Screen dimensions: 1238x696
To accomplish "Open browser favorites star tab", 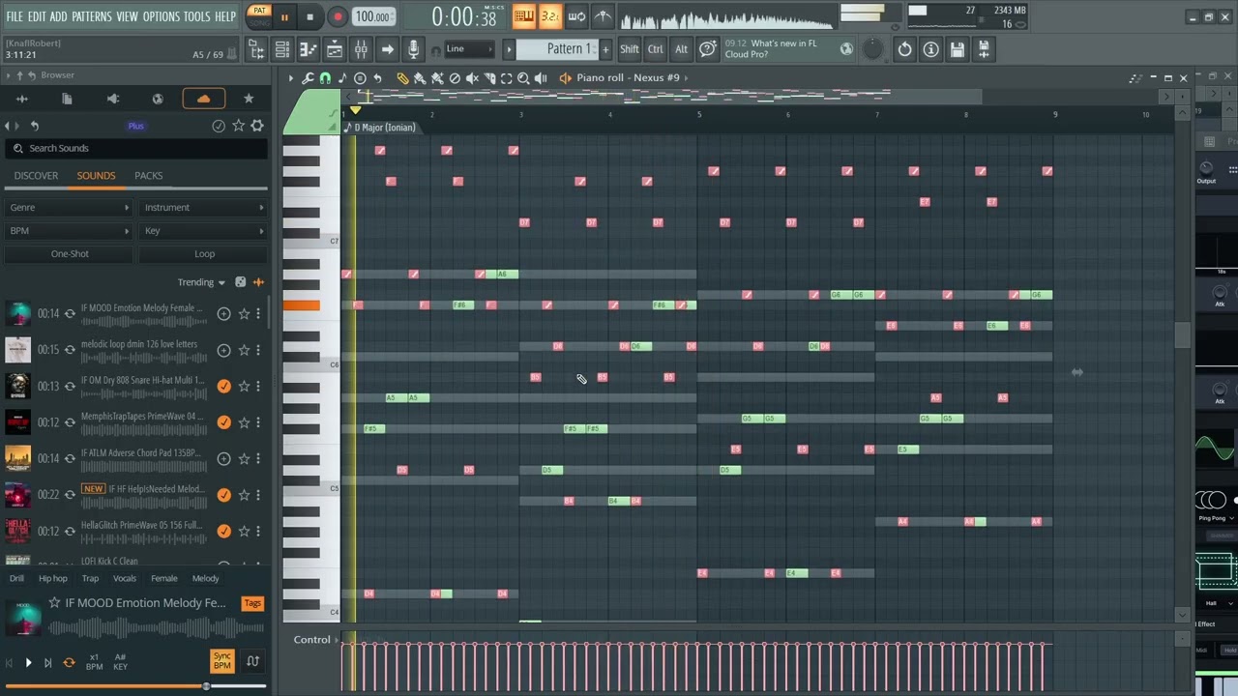I will (249, 99).
